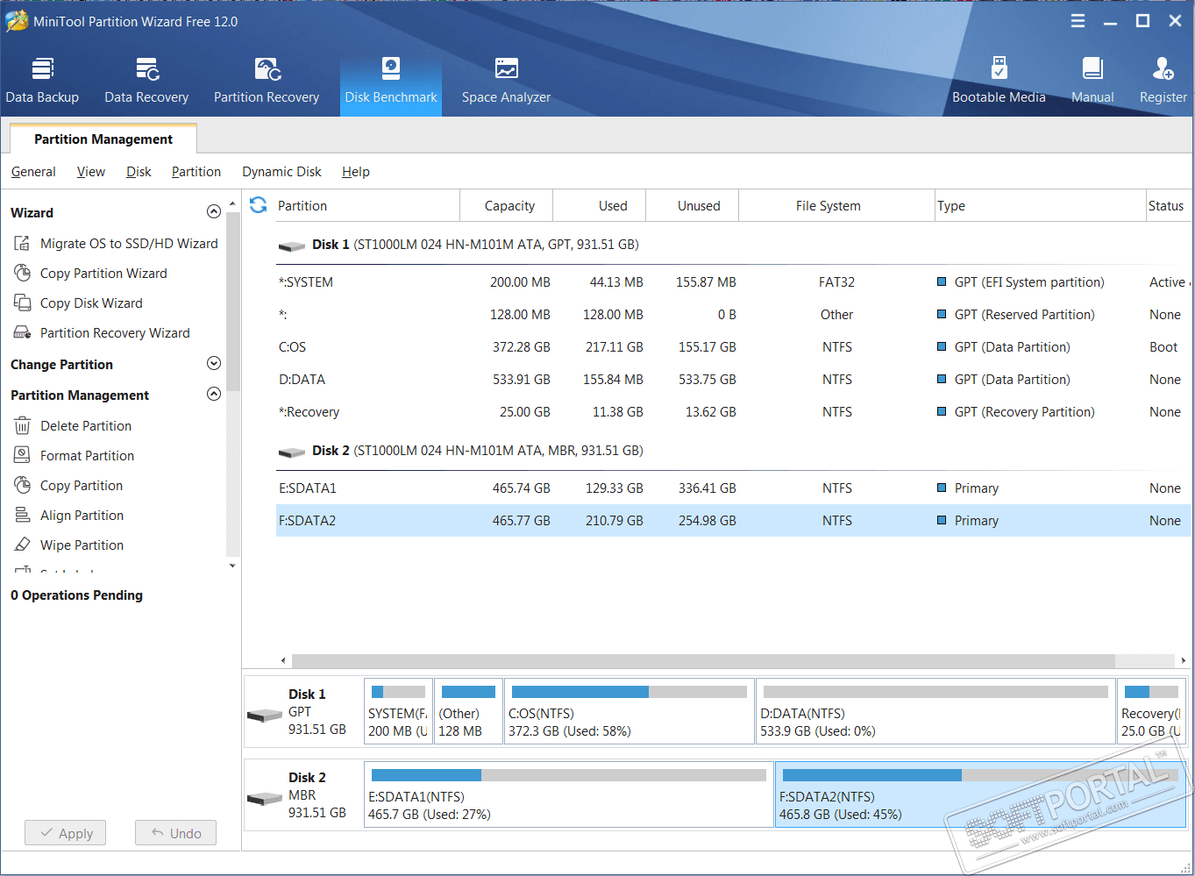Open the Dynamic Disk menu
1195x876 pixels.
tap(281, 172)
